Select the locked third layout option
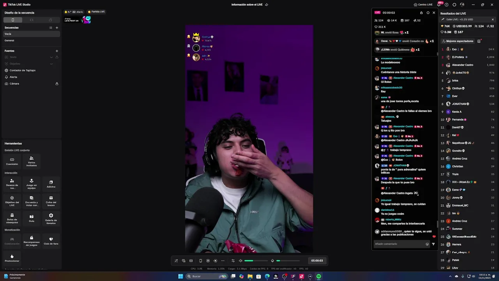This screenshot has height=281, width=499. click(50, 20)
